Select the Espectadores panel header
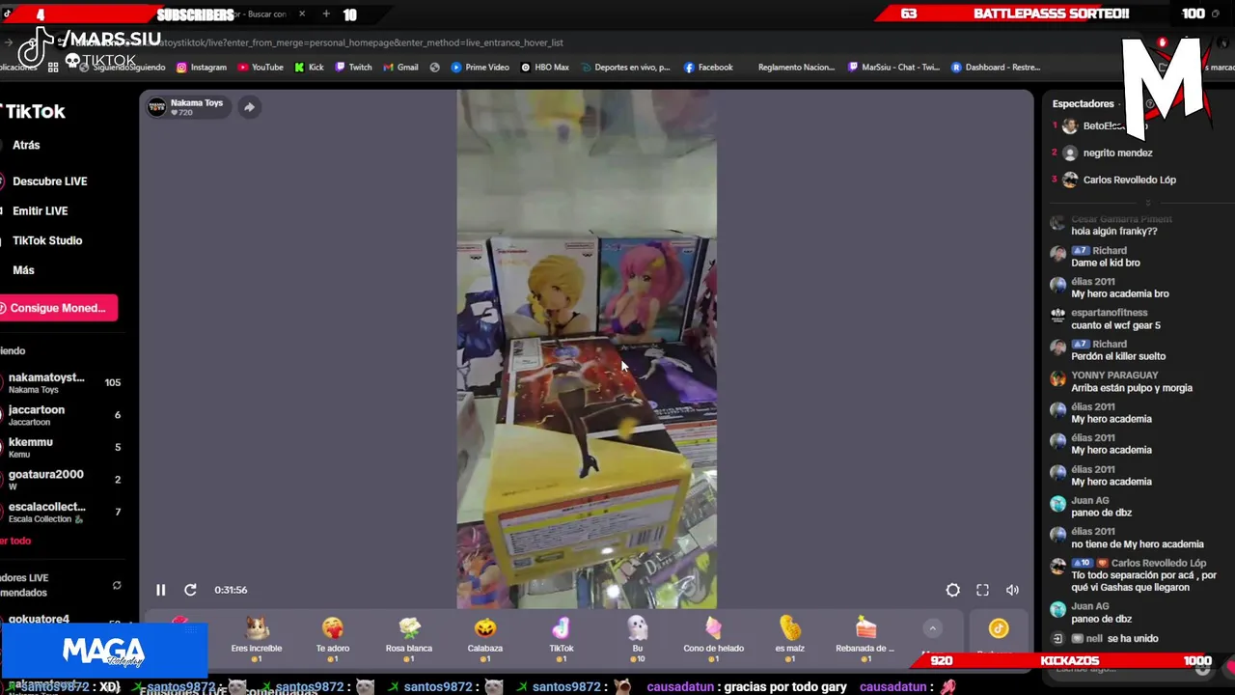 coord(1083,103)
